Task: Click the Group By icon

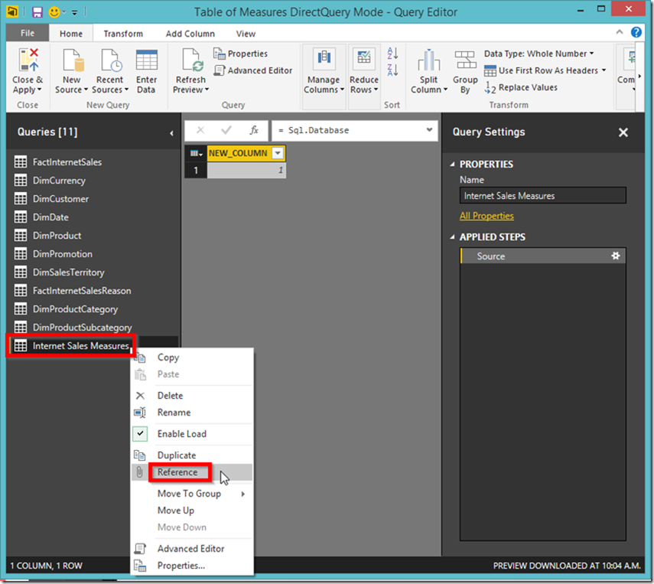Action: tap(465, 60)
